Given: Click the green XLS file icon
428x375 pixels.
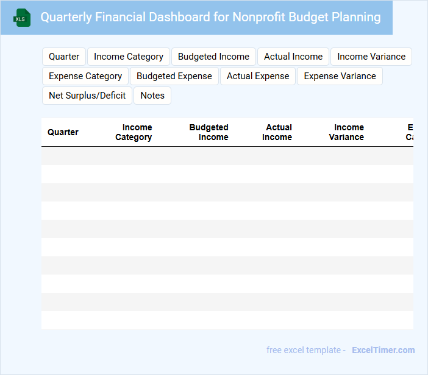Looking at the screenshot, I should (x=23, y=18).
